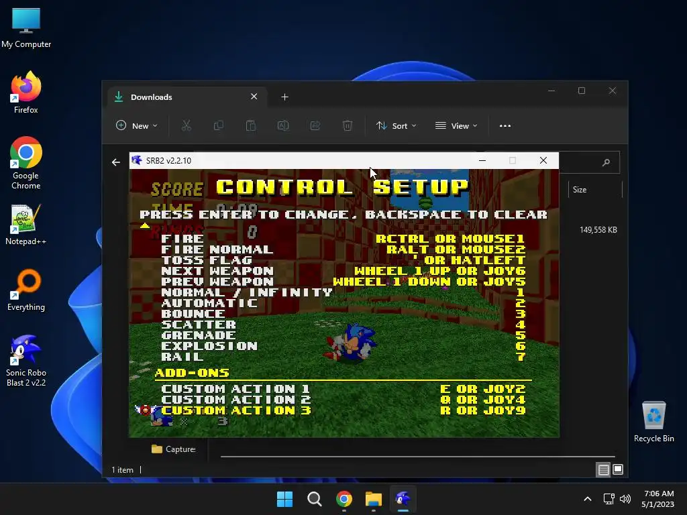Open the Recycle Bin
The image size is (687, 515).
click(653, 422)
